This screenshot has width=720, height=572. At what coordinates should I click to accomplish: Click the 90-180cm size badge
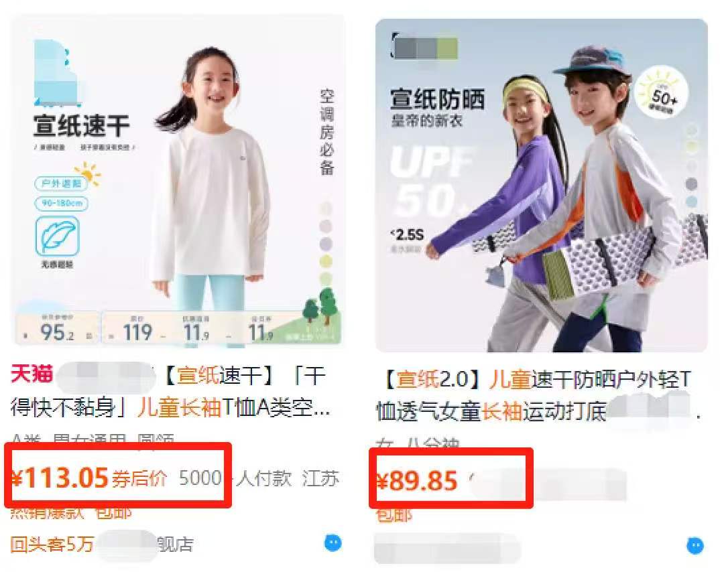tap(62, 203)
